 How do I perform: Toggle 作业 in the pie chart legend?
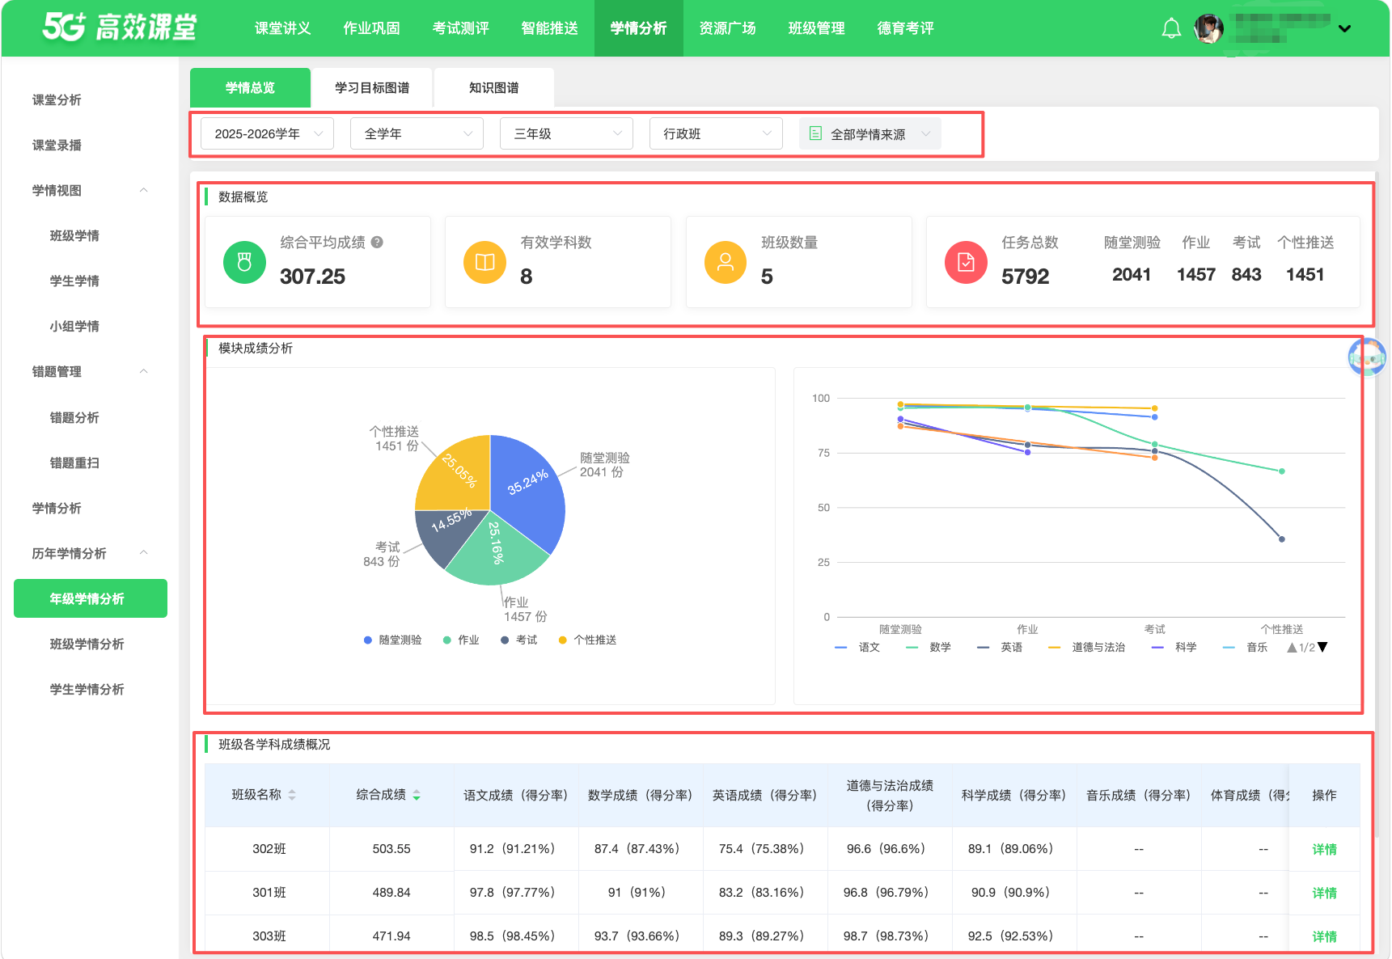(461, 640)
